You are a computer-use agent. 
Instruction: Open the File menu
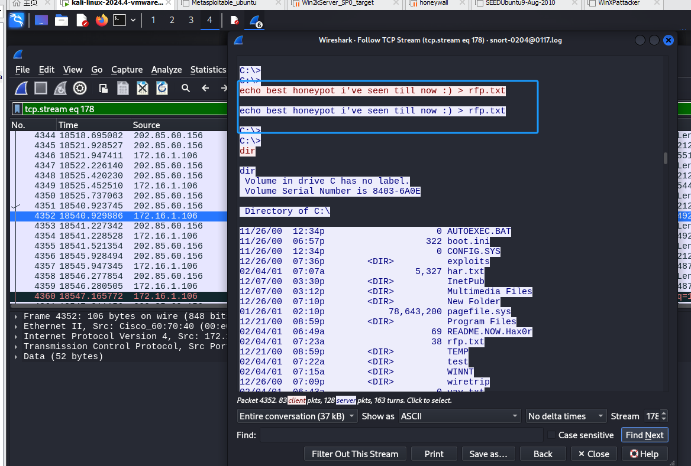coord(22,70)
